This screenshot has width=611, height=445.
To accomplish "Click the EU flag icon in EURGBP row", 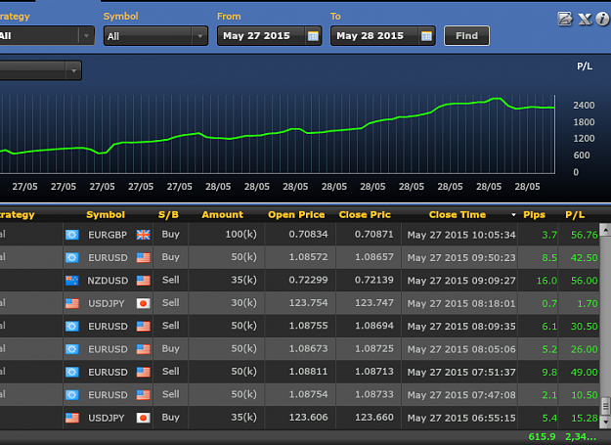I will tap(72, 235).
